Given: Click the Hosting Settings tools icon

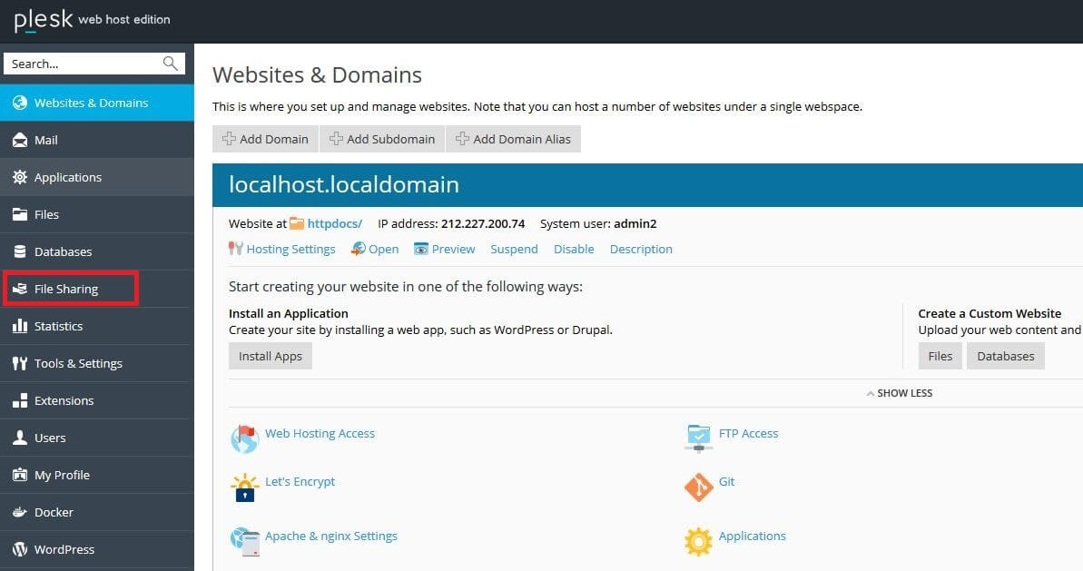Looking at the screenshot, I should pyautogui.click(x=235, y=249).
